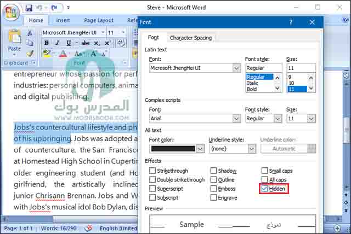This screenshot has width=351, height=234.
Task: Open Help in the Font dialog
Action: pos(291,22)
